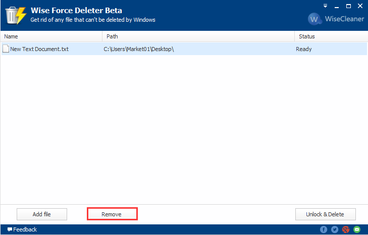Click the Ready status cell
Image resolution: width=368 pixels, height=235 pixels.
tap(304, 49)
